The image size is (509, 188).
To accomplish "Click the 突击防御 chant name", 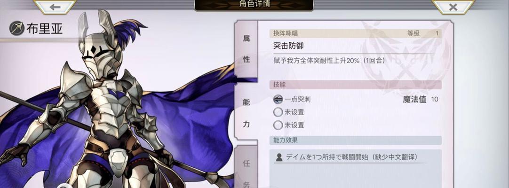I will coord(288,46).
